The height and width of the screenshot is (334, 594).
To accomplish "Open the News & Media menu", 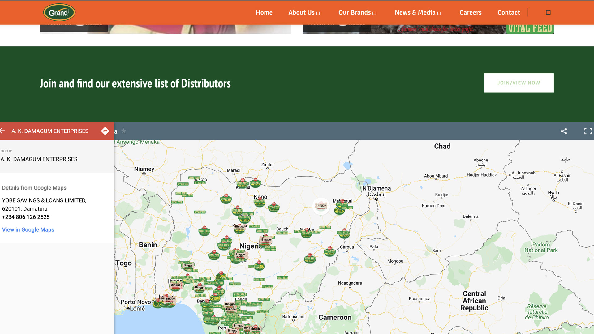I will coord(415,12).
